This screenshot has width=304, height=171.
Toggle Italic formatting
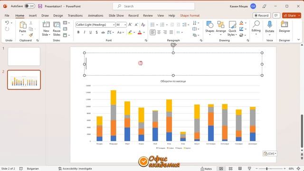[x=85, y=32]
